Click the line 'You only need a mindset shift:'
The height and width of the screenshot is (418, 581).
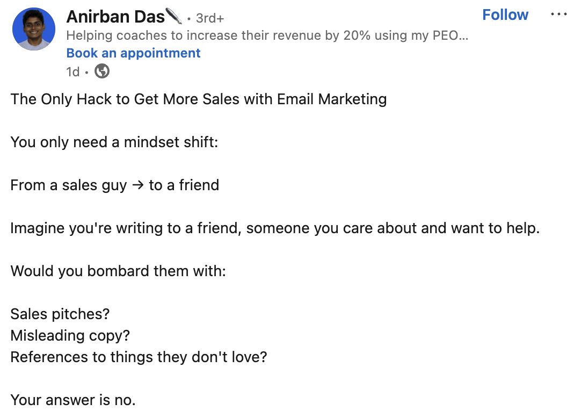114,142
